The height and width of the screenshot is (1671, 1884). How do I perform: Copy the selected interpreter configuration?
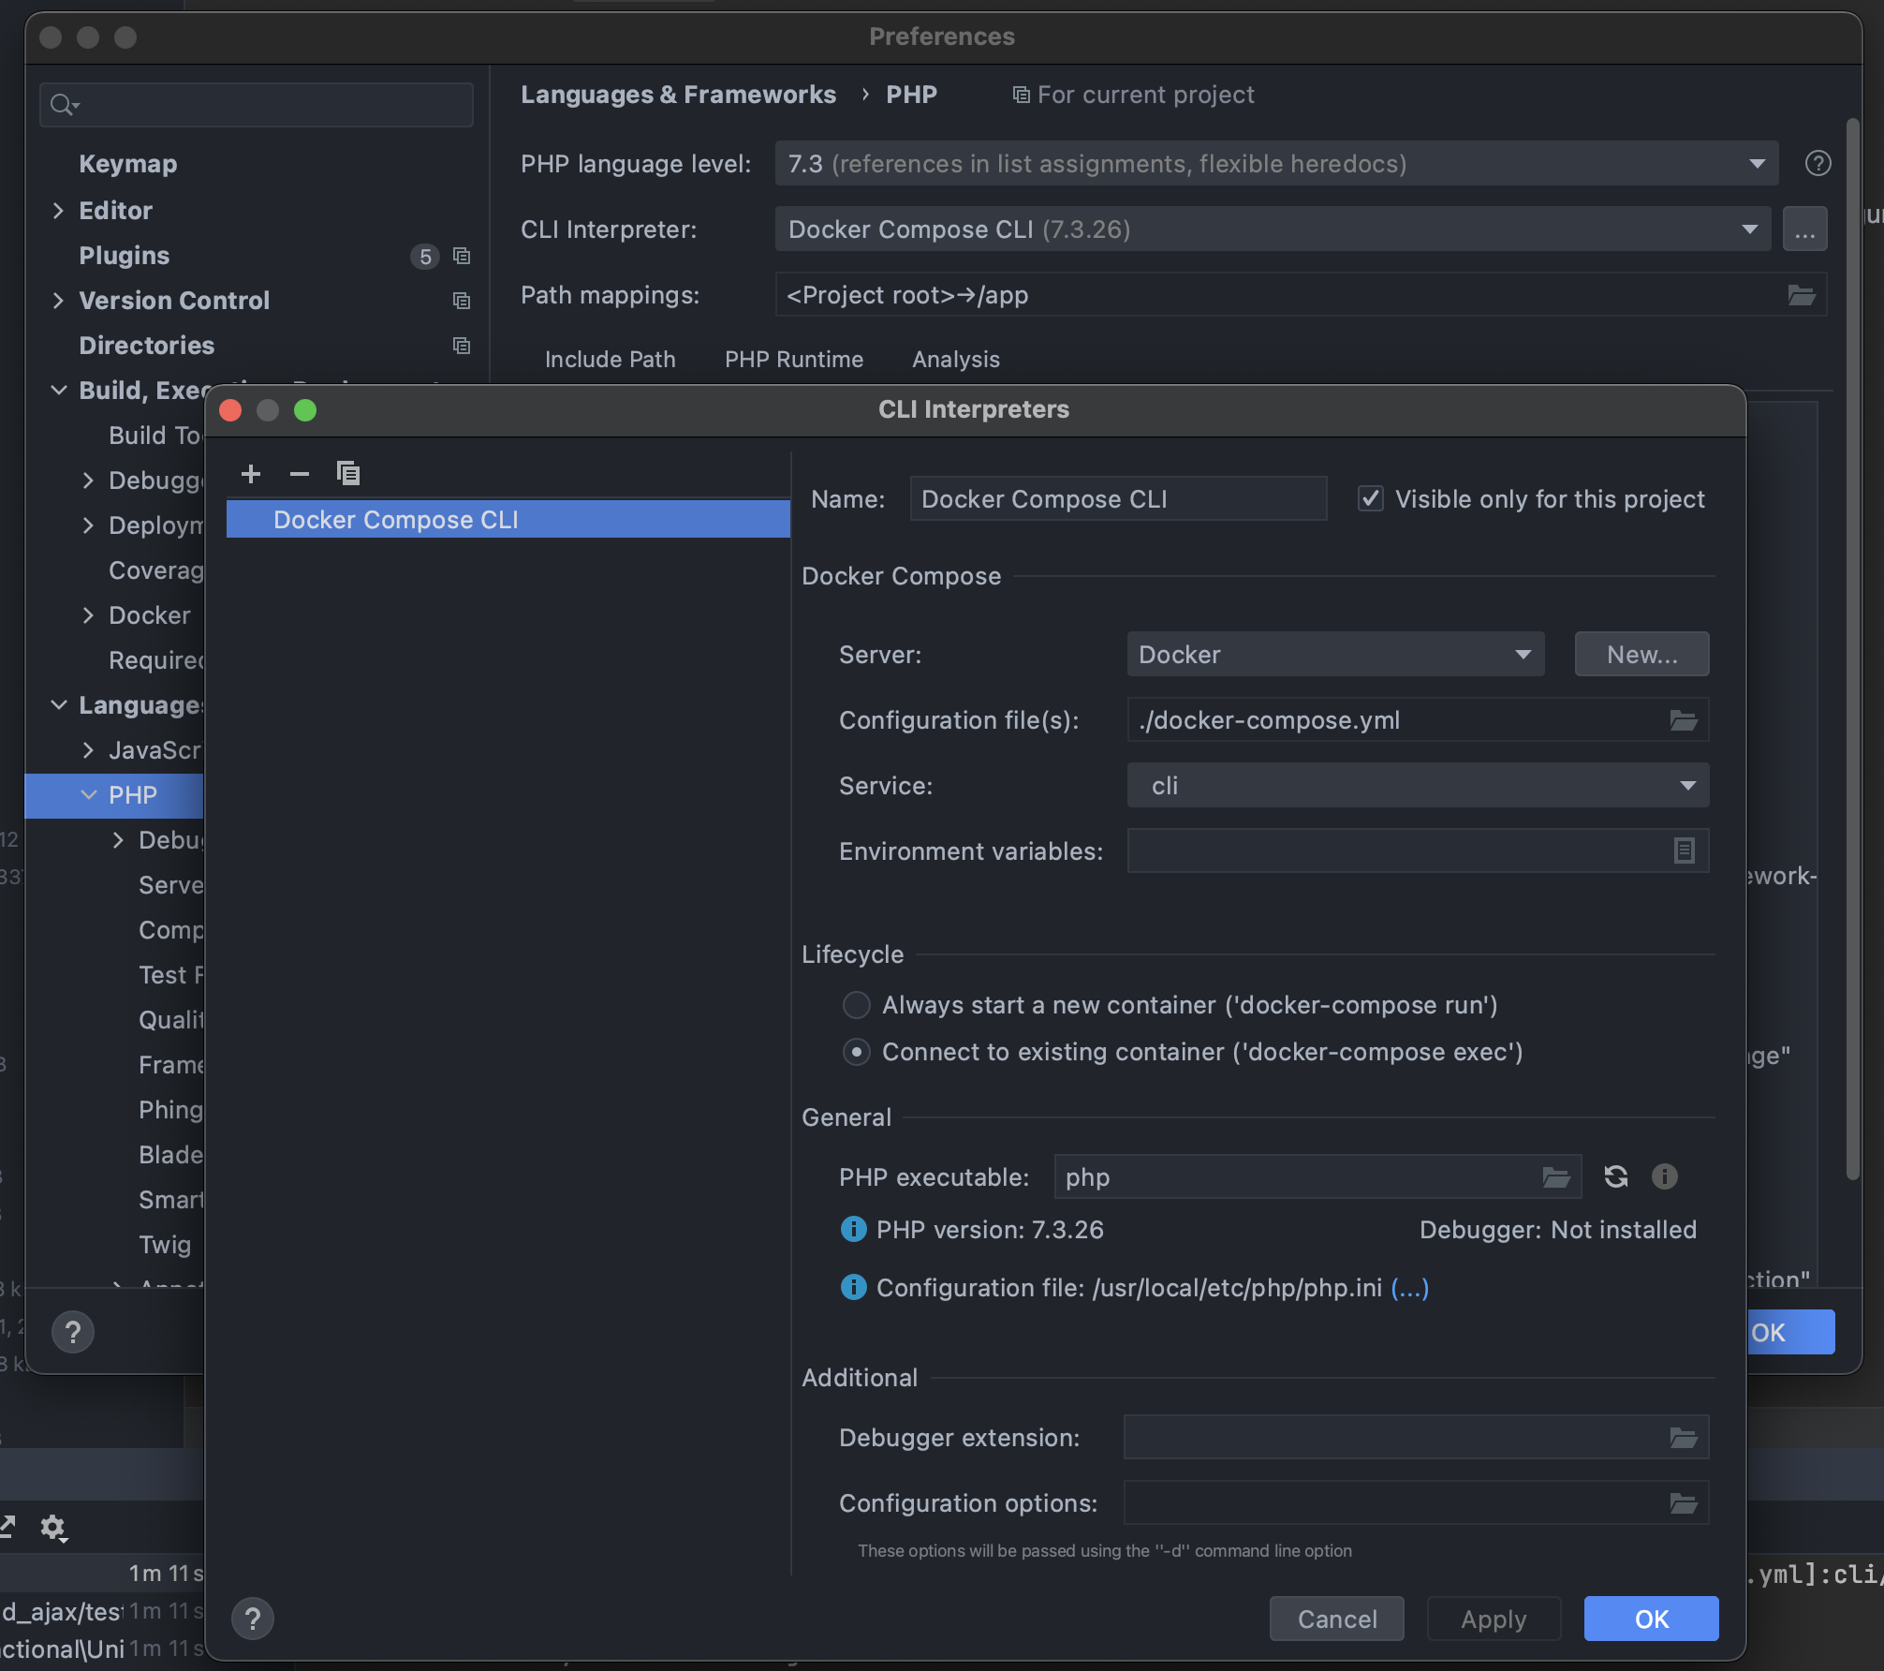(348, 474)
